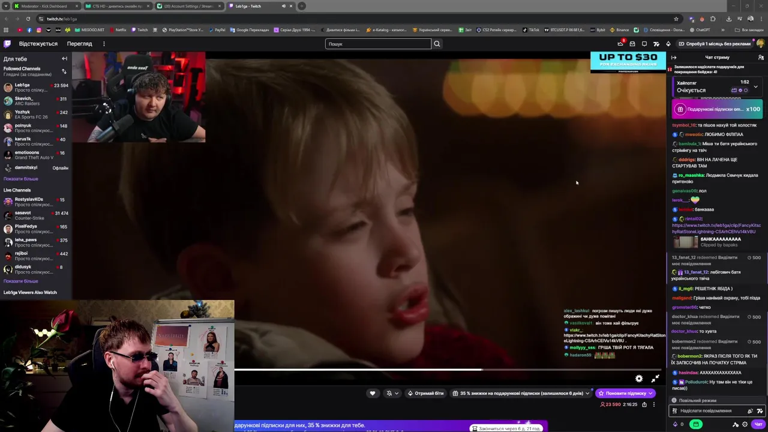This screenshot has width=768, height=432.
Task: Exit fullscreen with the arrows icon on the player
Action: point(655,379)
